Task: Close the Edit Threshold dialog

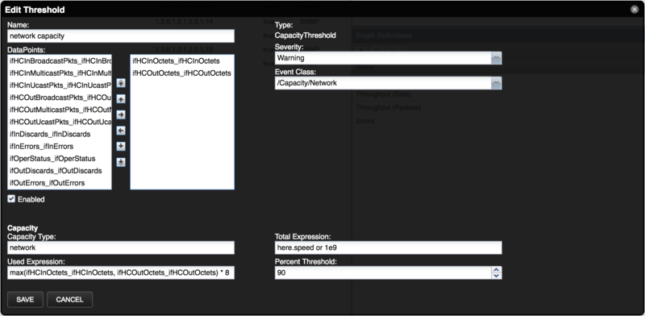Action: click(635, 10)
